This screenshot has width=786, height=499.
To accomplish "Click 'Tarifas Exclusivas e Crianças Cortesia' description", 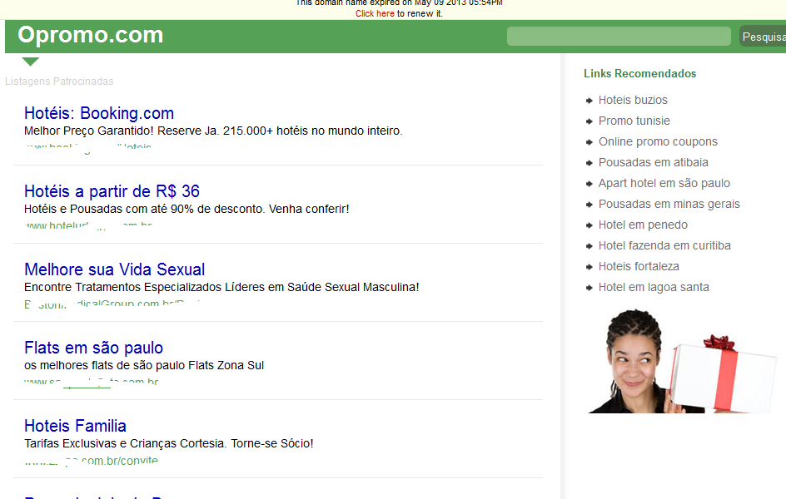I will [x=168, y=443].
